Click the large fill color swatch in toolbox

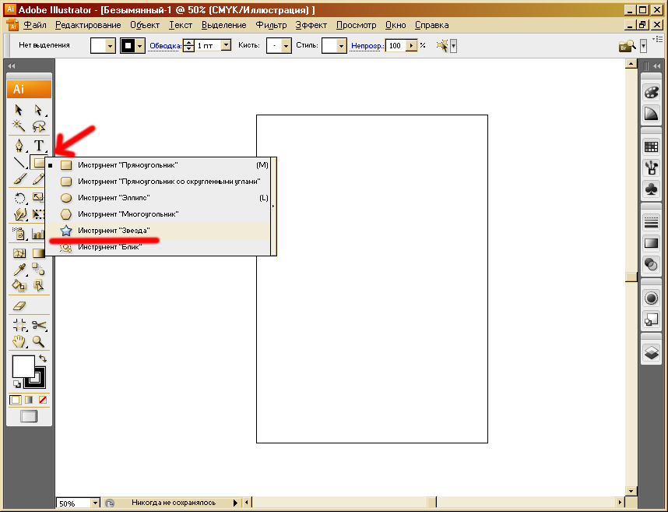23,366
